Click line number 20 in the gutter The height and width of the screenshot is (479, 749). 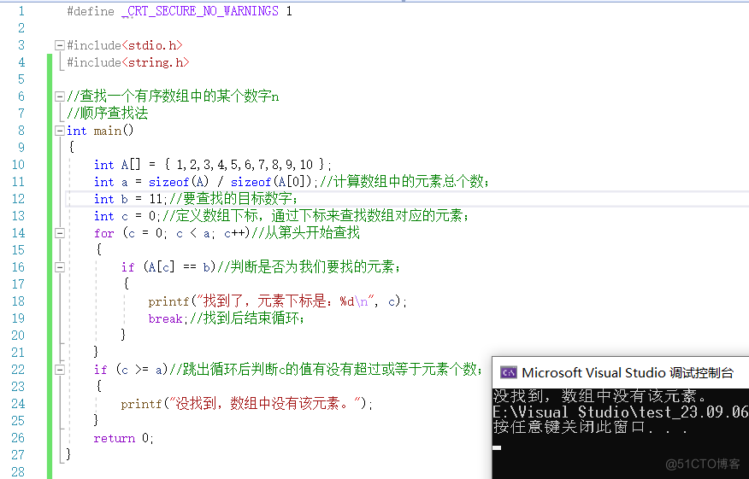(18, 336)
